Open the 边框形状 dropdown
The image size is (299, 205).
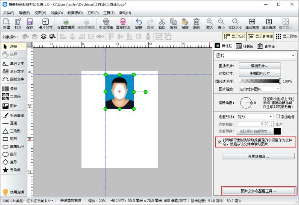255,116
